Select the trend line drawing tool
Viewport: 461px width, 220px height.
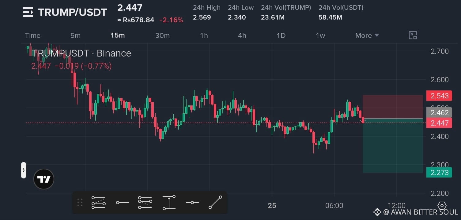pyautogui.click(x=215, y=202)
